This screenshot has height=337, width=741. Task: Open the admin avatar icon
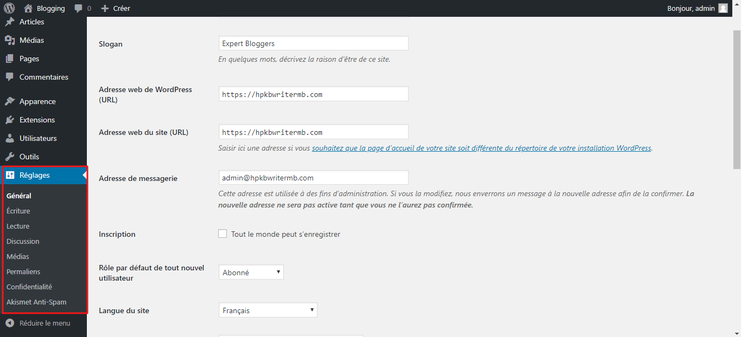tap(723, 8)
